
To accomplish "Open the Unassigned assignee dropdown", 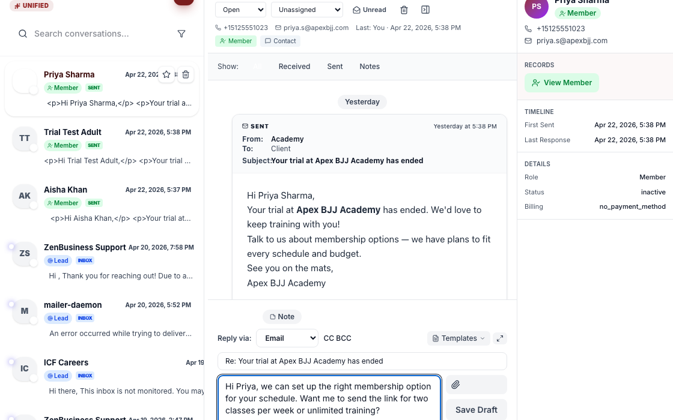I will 307,10.
